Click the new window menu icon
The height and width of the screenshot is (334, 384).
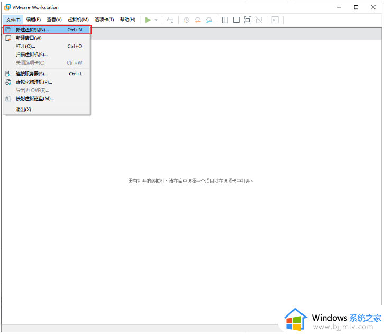click(x=8, y=38)
